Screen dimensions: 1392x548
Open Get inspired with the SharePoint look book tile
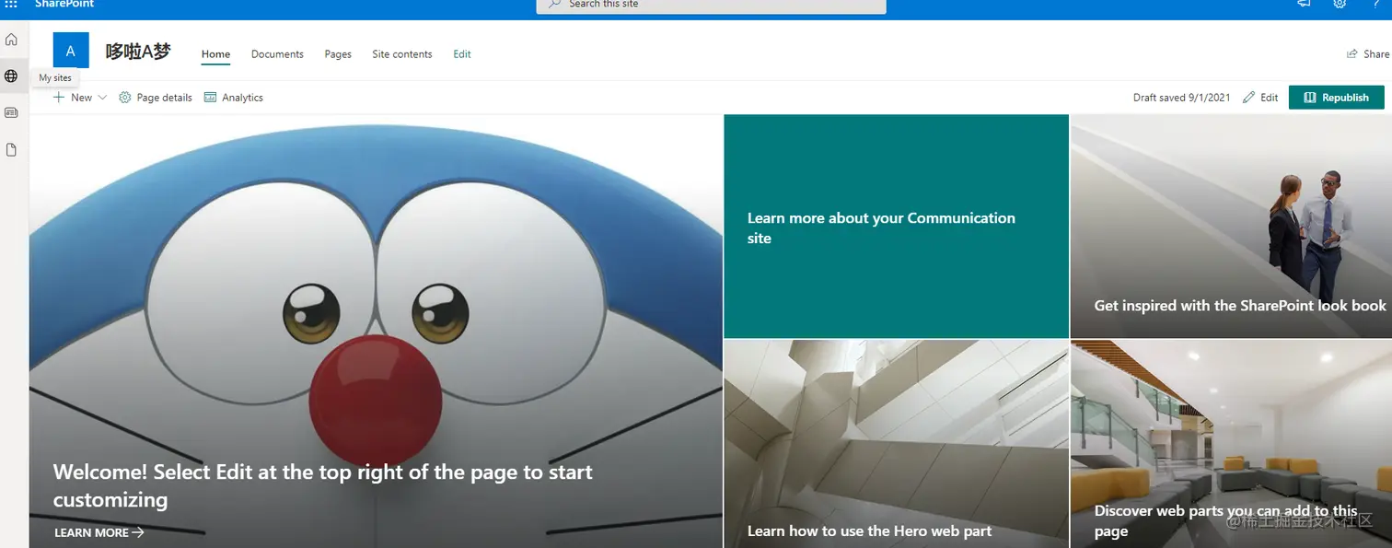click(x=1231, y=227)
